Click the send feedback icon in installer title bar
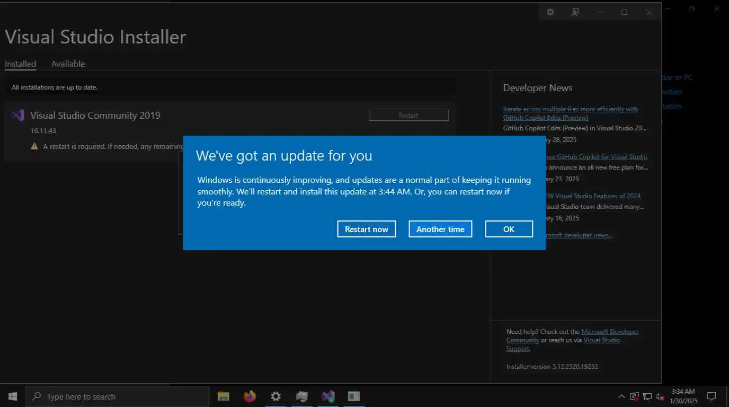The height and width of the screenshot is (407, 729). (575, 12)
